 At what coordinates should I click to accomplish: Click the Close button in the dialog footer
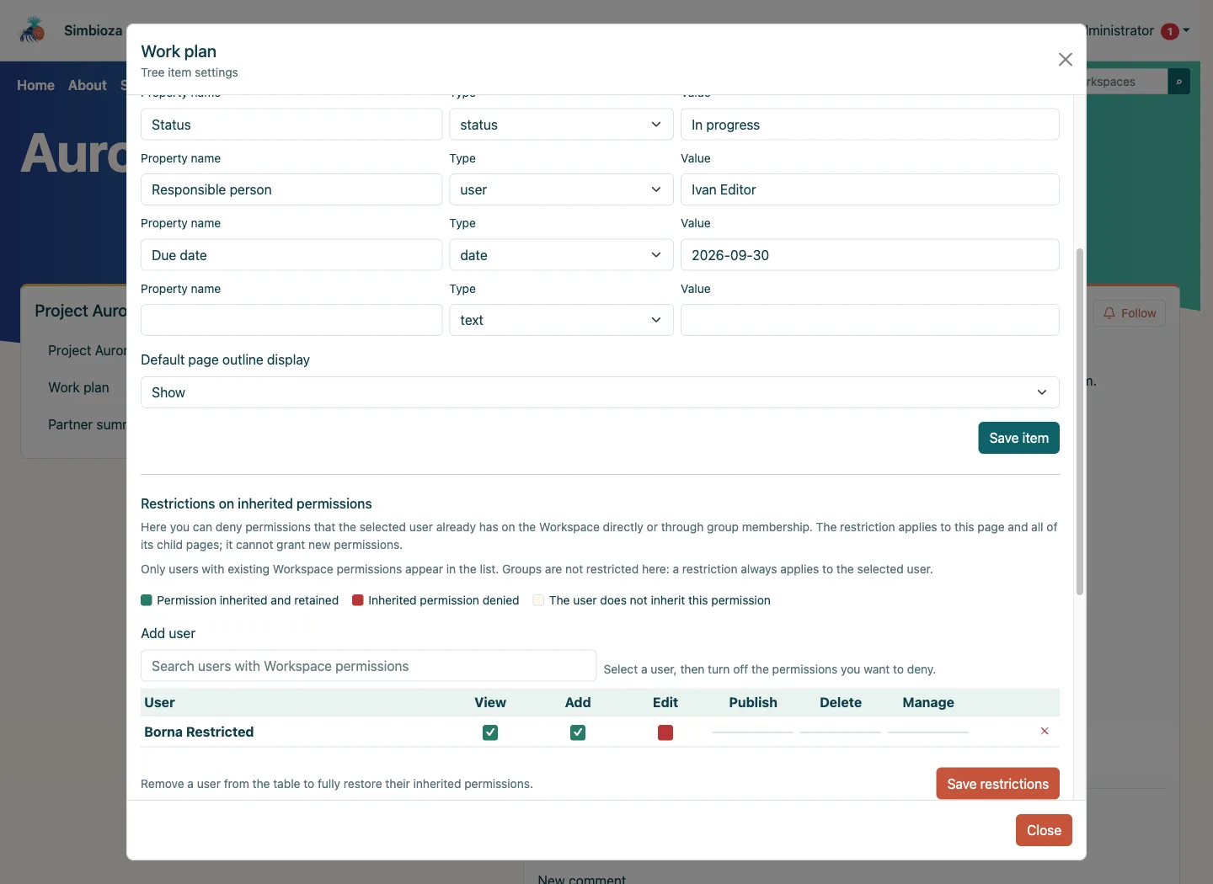(x=1044, y=830)
